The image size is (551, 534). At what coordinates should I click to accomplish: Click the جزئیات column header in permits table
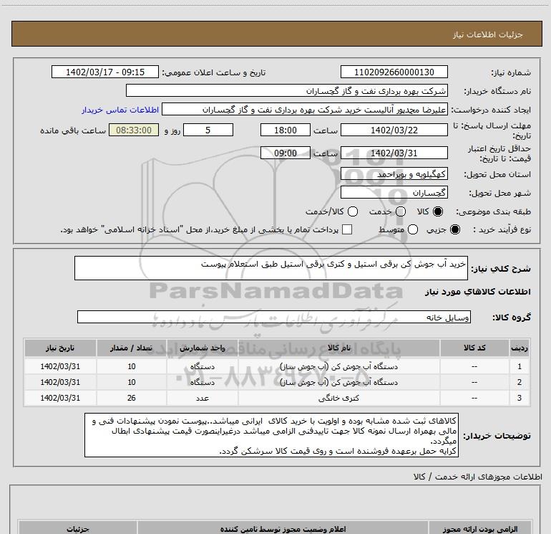pos(78,529)
